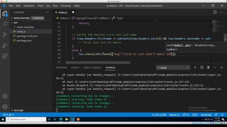
Task: Click UTF-8 encoding in status bar
Action: click(186, 115)
